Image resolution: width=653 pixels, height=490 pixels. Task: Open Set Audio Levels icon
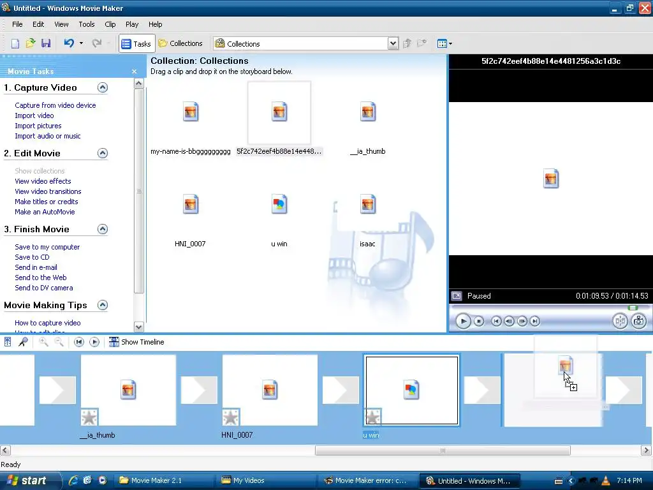coord(8,342)
